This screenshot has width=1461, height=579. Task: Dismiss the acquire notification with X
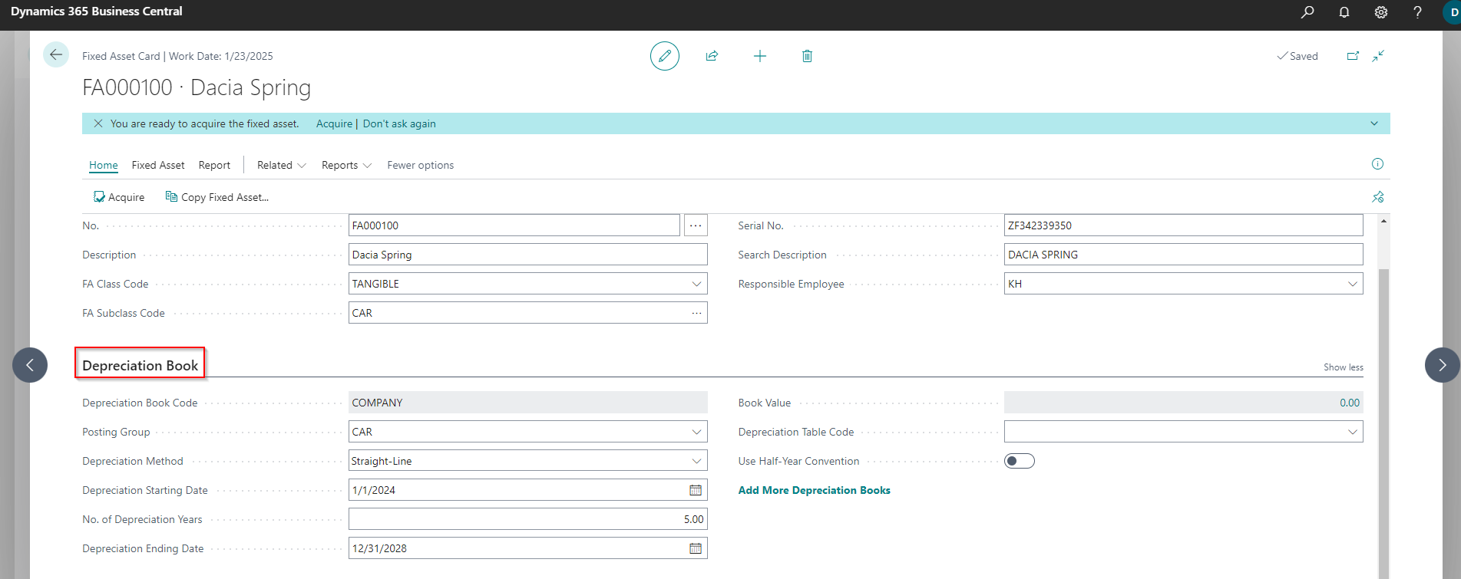[98, 123]
